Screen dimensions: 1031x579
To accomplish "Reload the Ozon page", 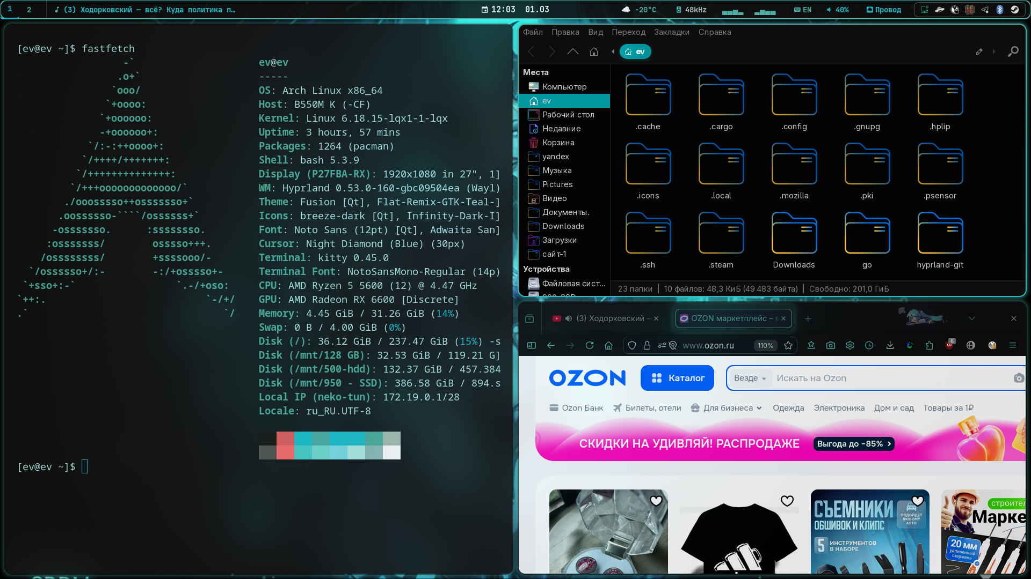I will pyautogui.click(x=590, y=346).
